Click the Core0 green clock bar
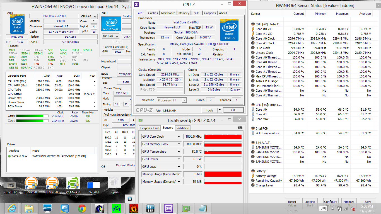381x214 pixels. tap(32, 116)
